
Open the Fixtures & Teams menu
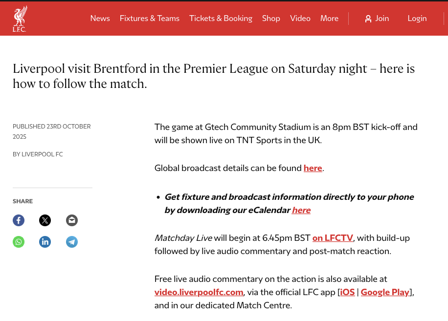[x=150, y=19]
